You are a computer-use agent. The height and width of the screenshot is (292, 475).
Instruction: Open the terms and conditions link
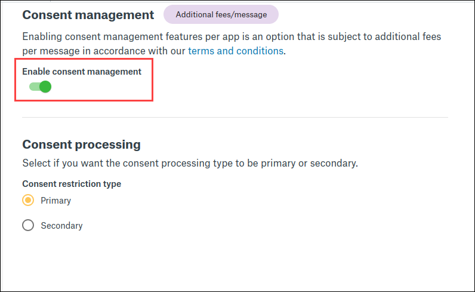(236, 51)
